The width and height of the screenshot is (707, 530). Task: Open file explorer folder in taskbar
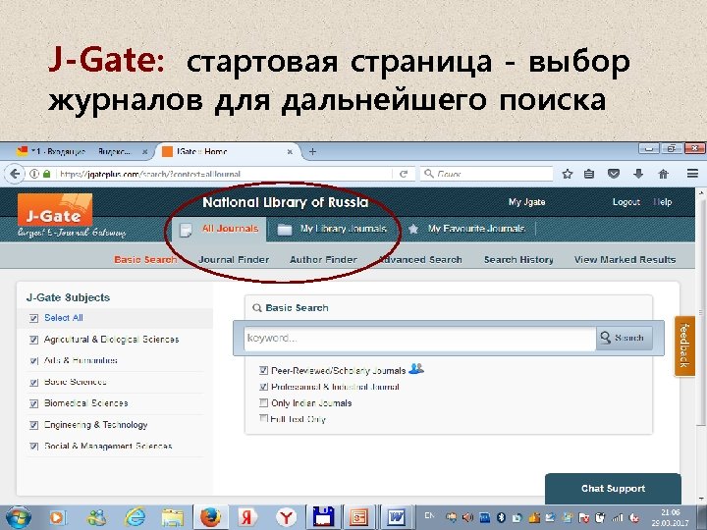coord(173,517)
